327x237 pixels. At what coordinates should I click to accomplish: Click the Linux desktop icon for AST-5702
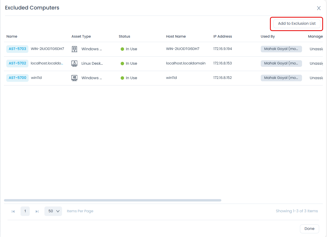[74, 63]
